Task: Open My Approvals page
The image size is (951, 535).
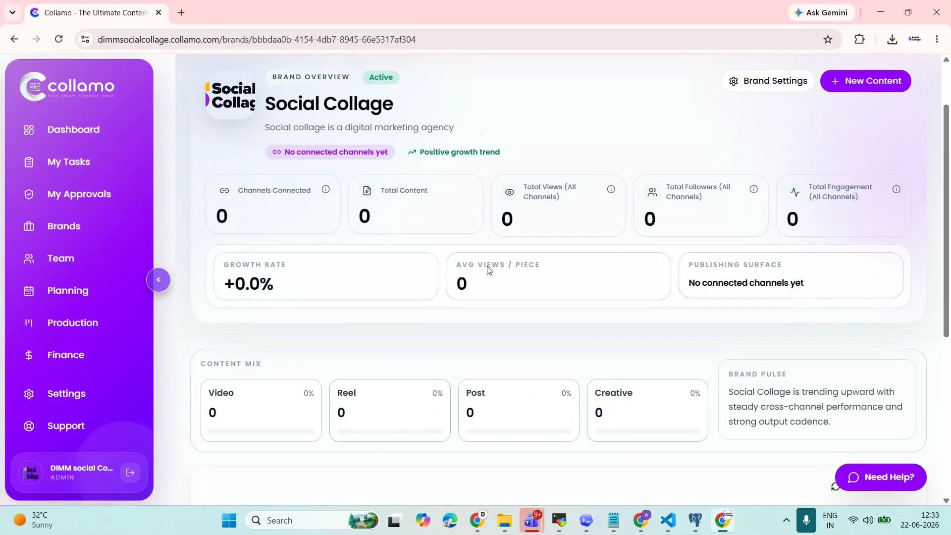Action: point(79,194)
